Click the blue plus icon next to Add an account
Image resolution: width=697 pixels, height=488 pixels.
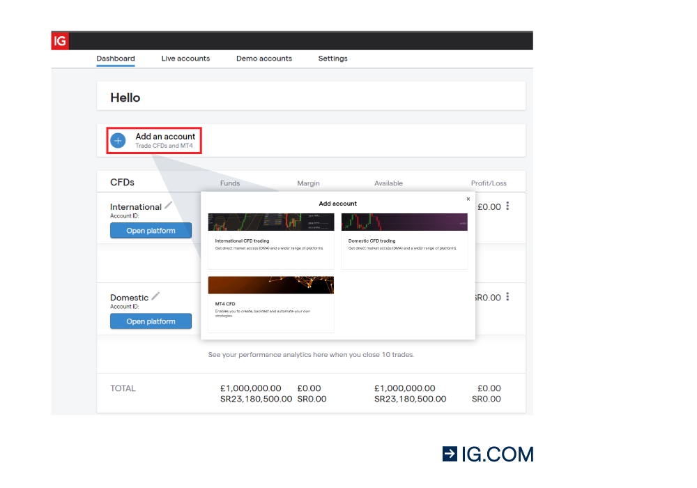(118, 140)
